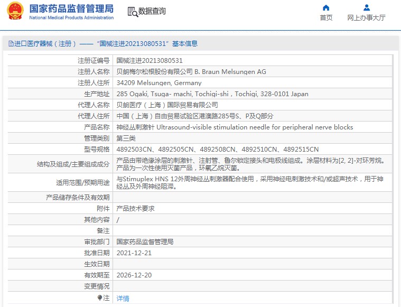The image size is (401, 307).
Task: Click management class 第三类
Action: [x=126, y=138]
